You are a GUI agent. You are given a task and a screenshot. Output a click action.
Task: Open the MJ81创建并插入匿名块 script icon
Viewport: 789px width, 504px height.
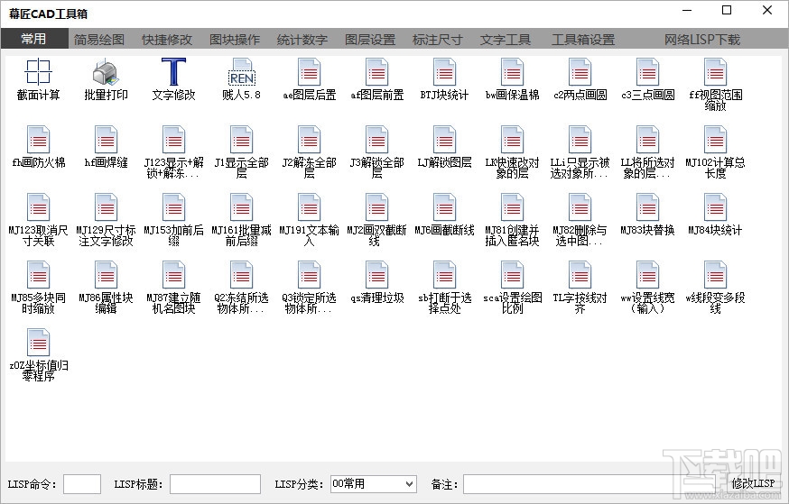pos(512,207)
